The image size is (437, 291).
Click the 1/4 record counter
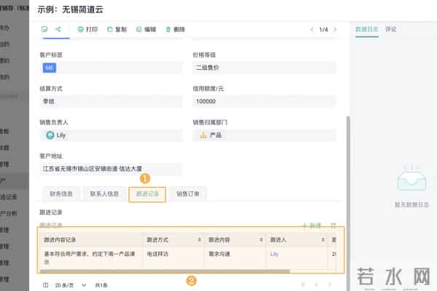pyautogui.click(x=323, y=29)
